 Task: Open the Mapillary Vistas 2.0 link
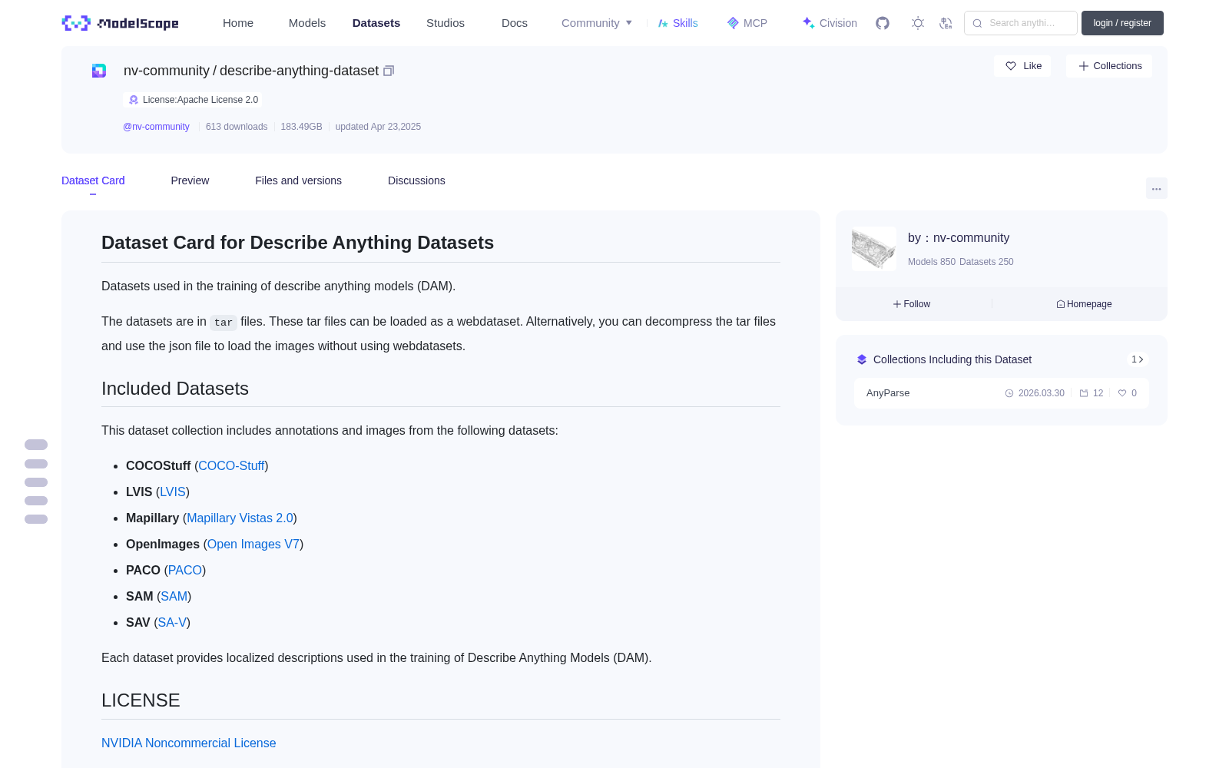tap(240, 518)
